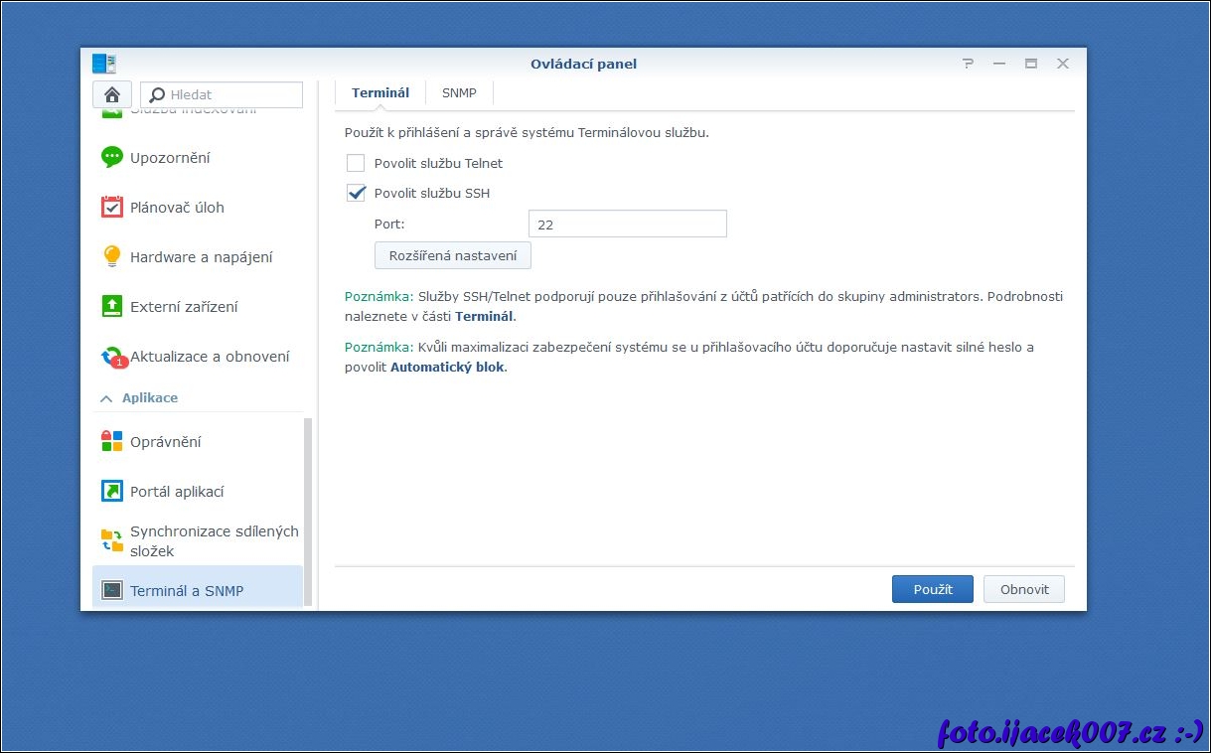Click the Plánovač úloh calendar icon
The height and width of the screenshot is (753, 1211).
pos(112,208)
